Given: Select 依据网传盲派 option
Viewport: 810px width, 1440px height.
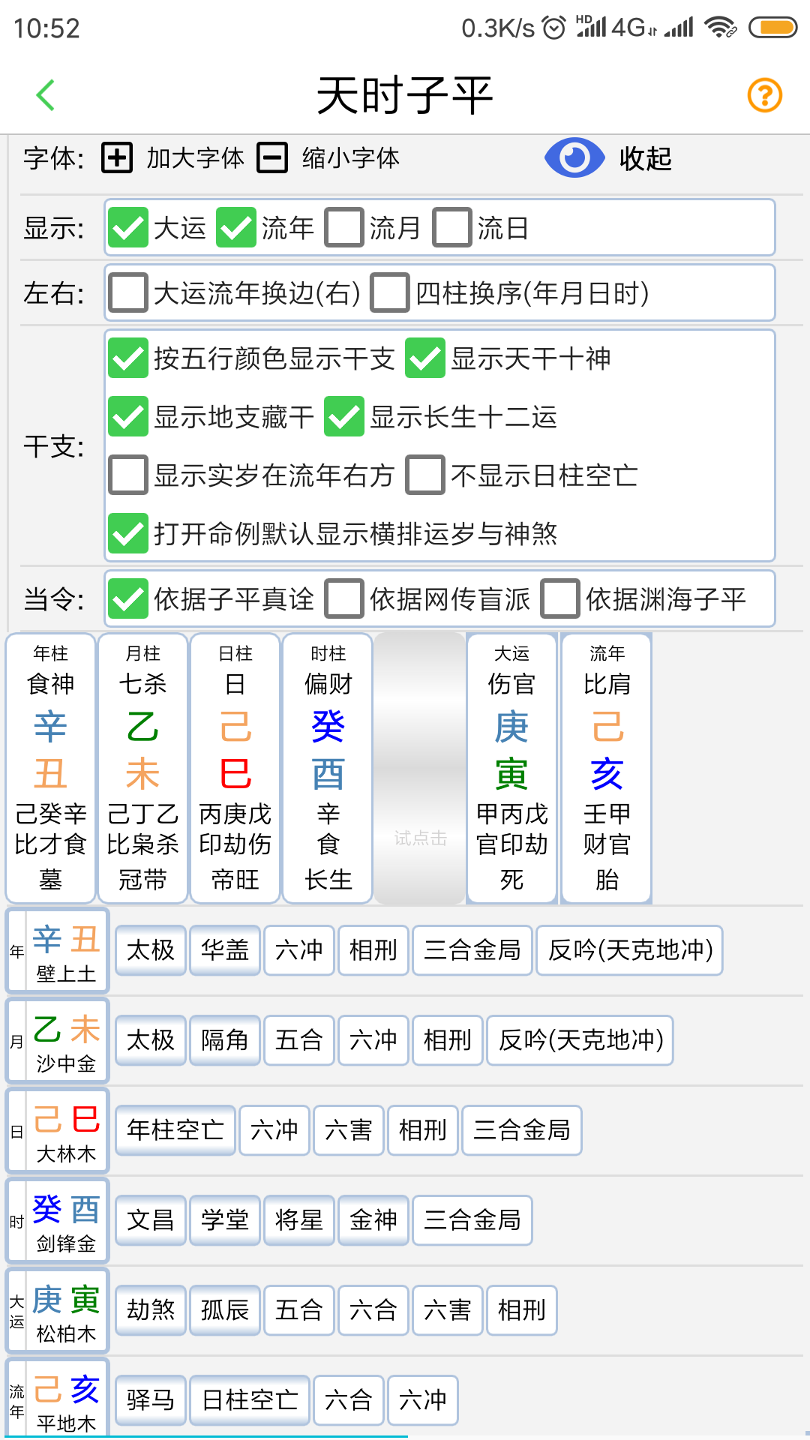Looking at the screenshot, I should 344,599.
